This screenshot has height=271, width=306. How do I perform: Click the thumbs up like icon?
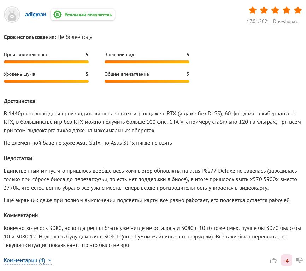click(x=273, y=260)
